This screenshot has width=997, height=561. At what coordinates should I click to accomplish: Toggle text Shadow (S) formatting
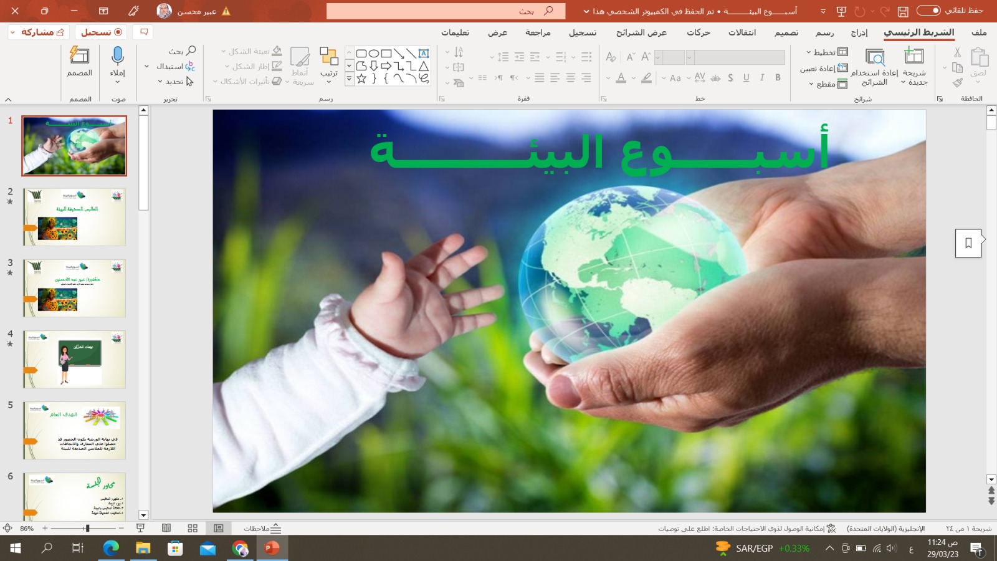pos(730,77)
